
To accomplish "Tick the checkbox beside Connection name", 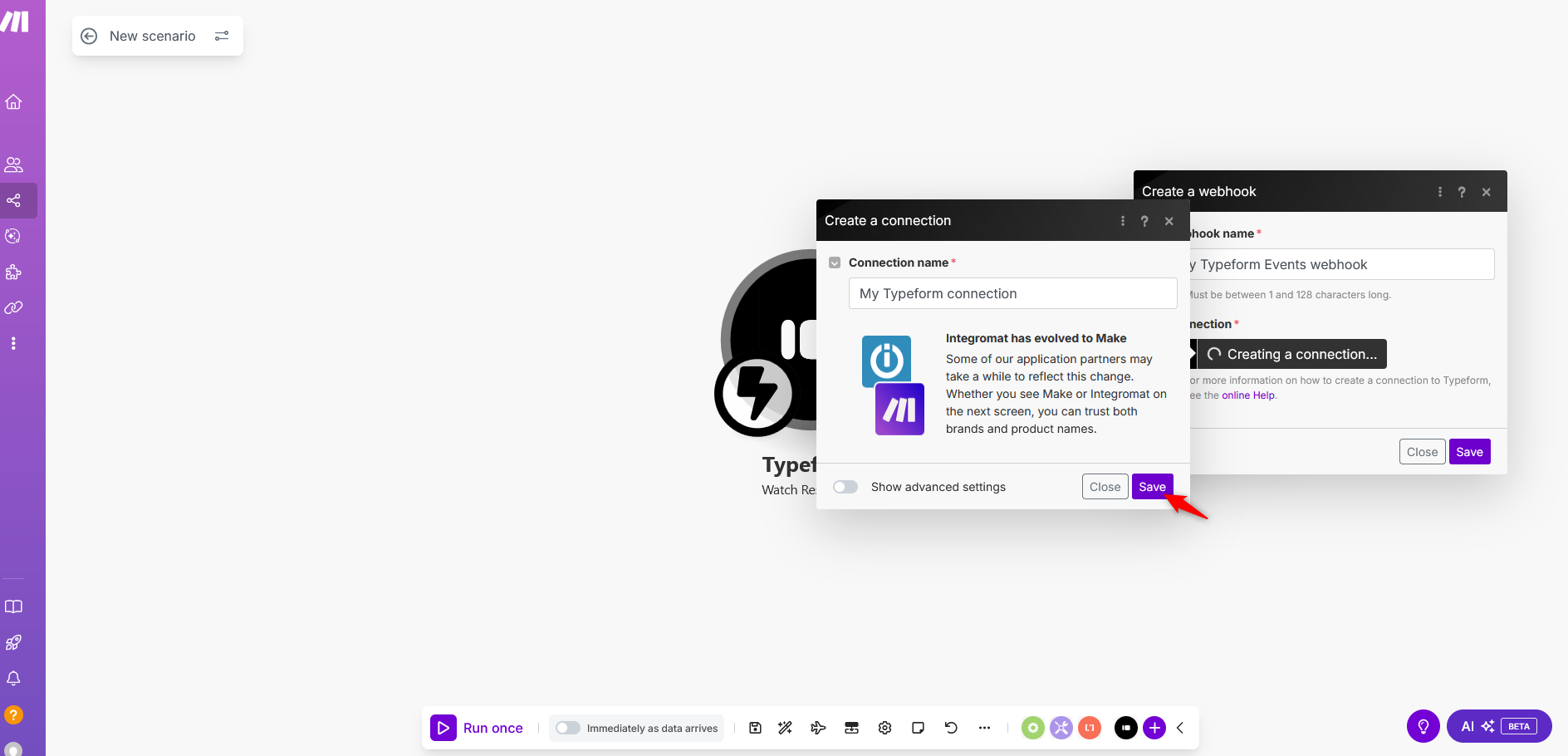I will pos(835,263).
